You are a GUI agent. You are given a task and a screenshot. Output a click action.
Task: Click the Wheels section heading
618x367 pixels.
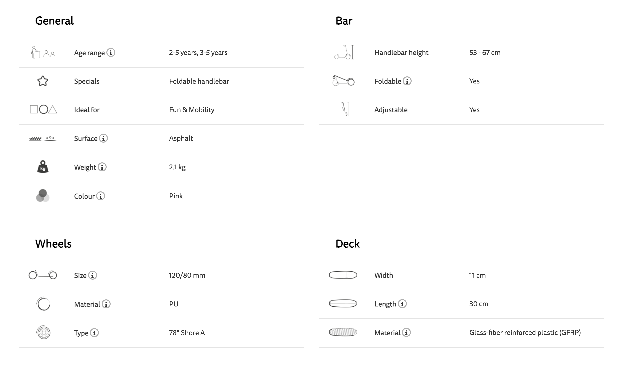(53, 244)
